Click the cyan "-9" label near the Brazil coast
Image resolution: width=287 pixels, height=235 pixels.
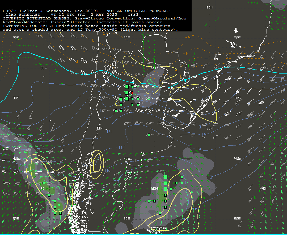[184, 80]
